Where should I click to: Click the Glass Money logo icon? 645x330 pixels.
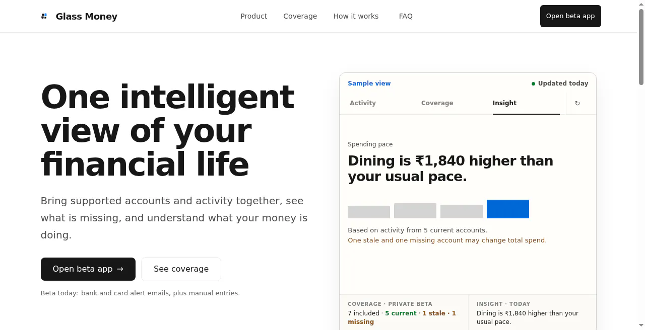pos(44,16)
